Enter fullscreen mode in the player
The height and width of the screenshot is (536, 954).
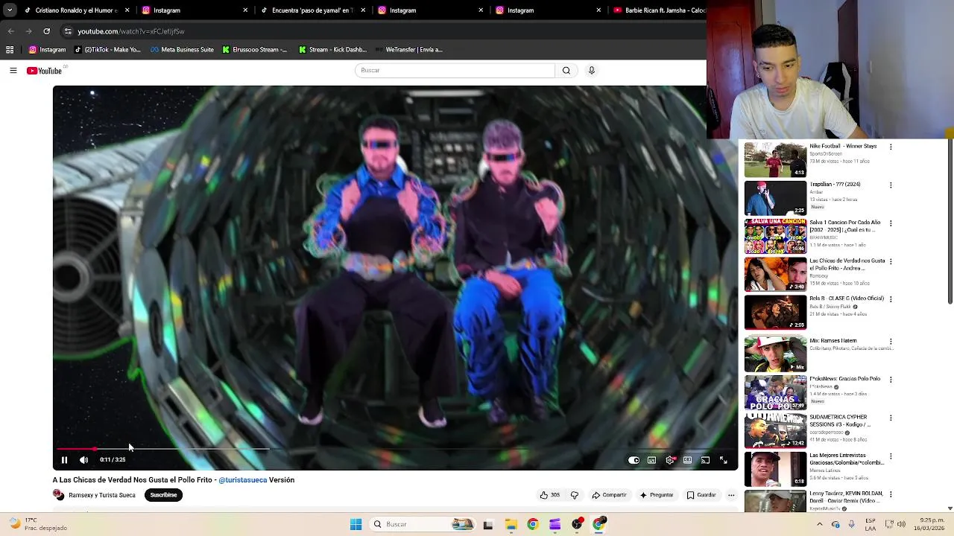pyautogui.click(x=723, y=460)
